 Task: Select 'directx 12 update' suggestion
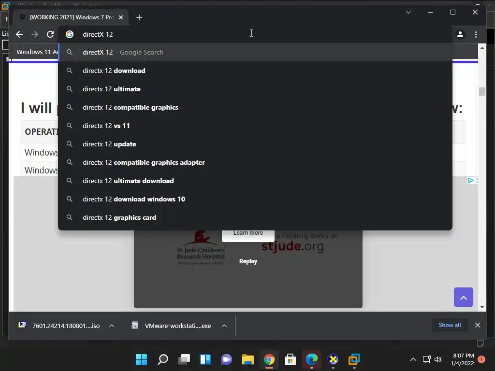click(255, 144)
